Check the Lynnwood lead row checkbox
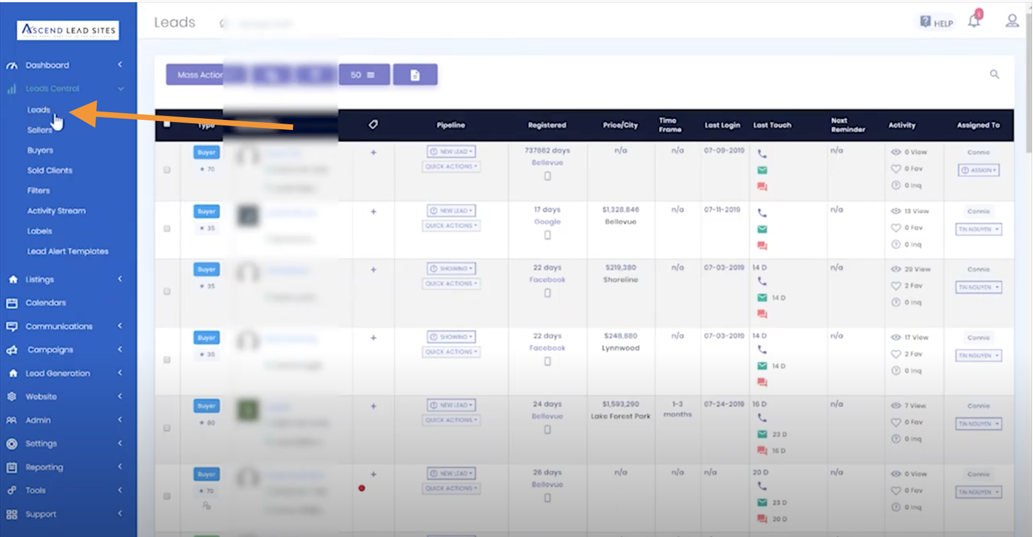The width and height of the screenshot is (1033, 537). tap(167, 360)
